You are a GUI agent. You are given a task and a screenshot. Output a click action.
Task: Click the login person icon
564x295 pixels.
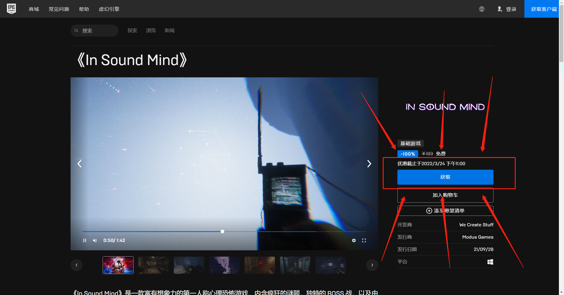click(x=500, y=9)
